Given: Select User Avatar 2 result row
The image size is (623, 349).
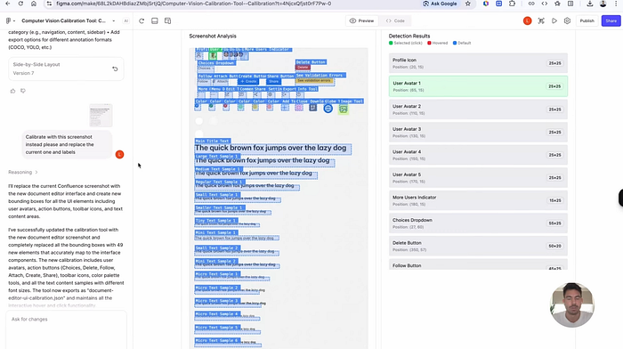Looking at the screenshot, I should pos(478,110).
